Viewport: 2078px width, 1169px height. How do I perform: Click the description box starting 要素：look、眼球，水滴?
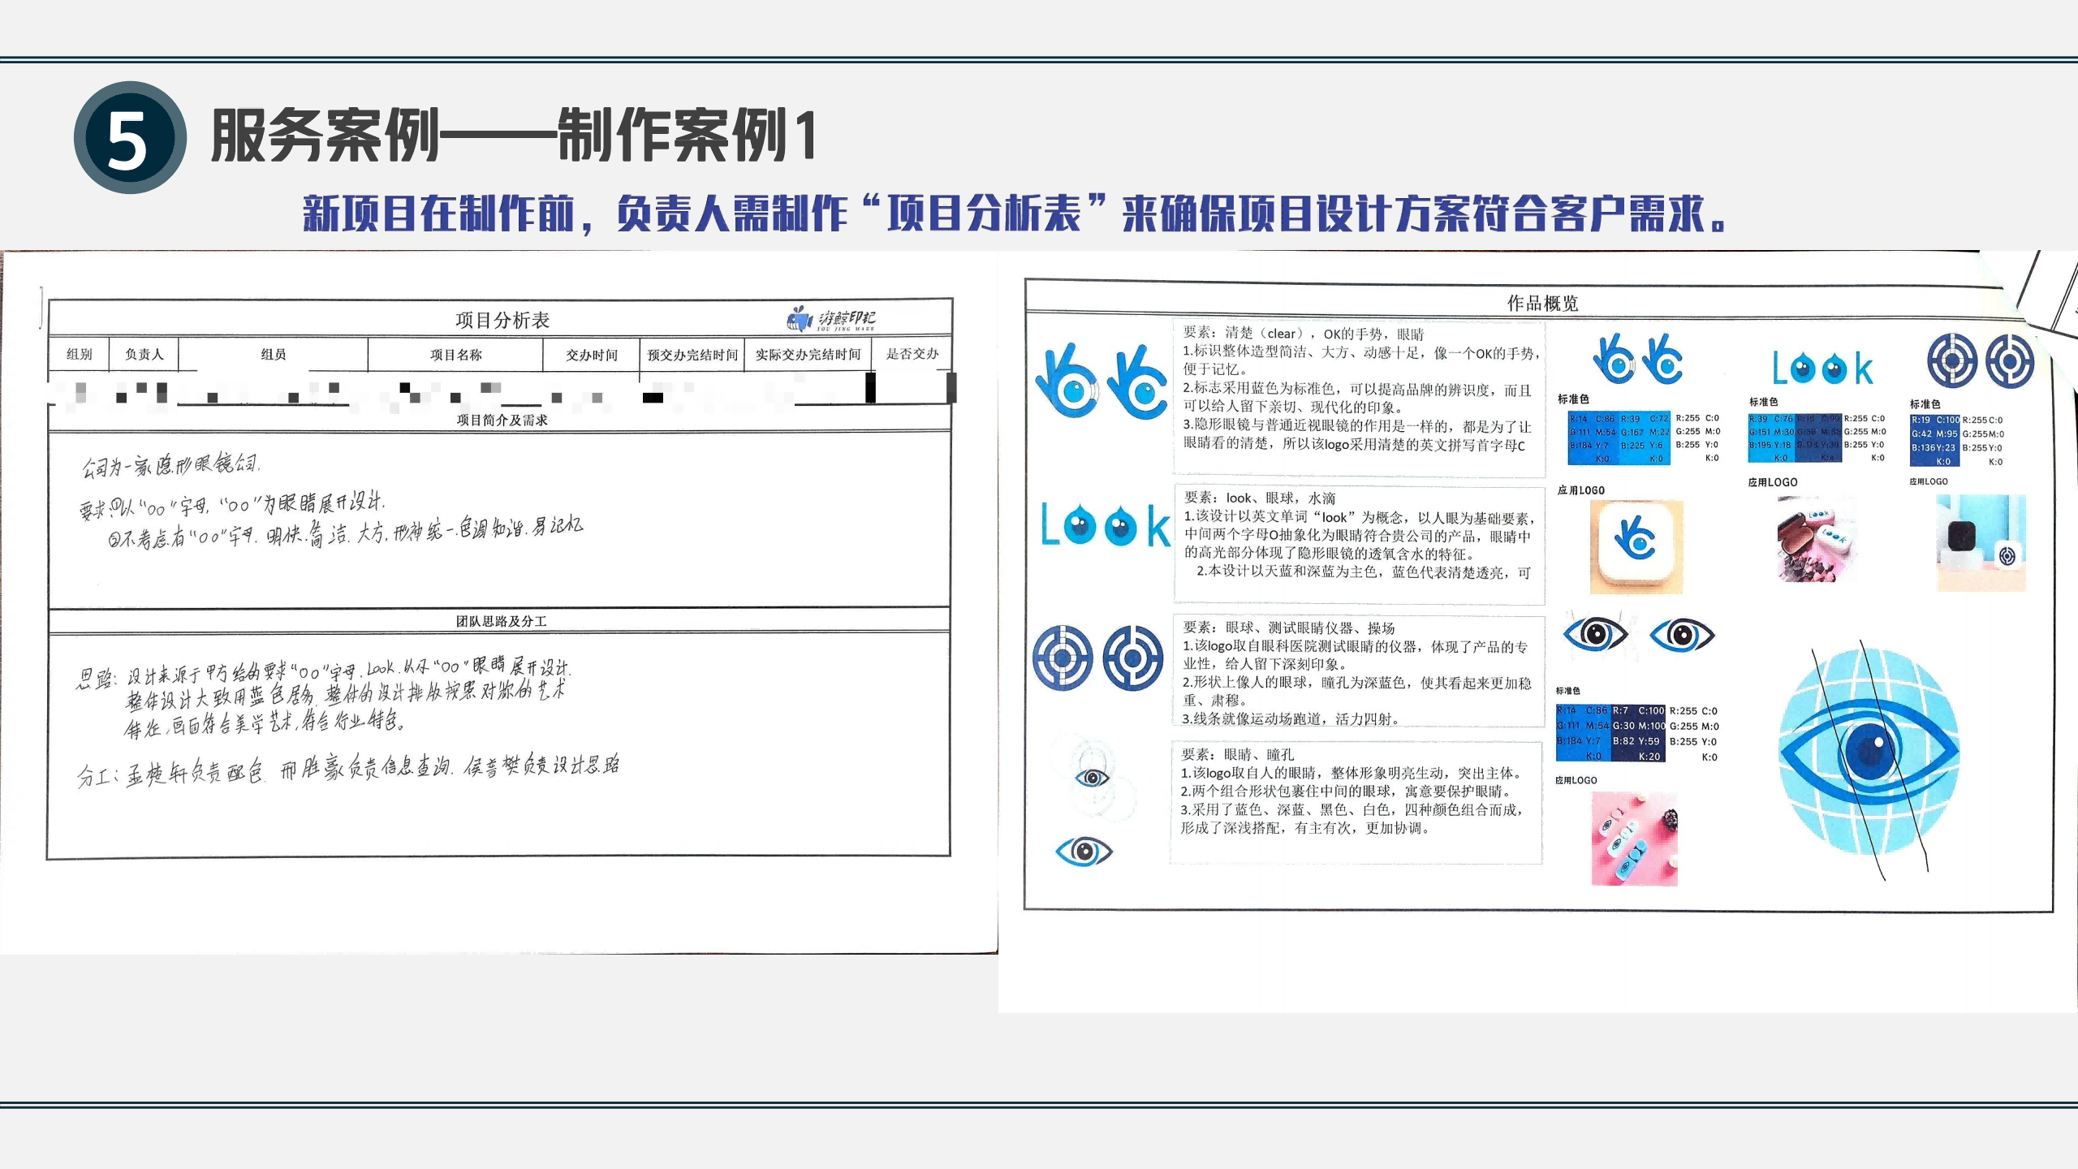pos(1360,544)
